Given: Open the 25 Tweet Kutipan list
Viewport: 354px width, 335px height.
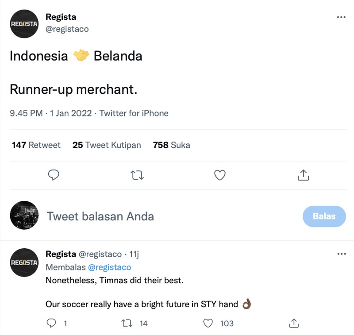Looking at the screenshot, I should click(106, 145).
